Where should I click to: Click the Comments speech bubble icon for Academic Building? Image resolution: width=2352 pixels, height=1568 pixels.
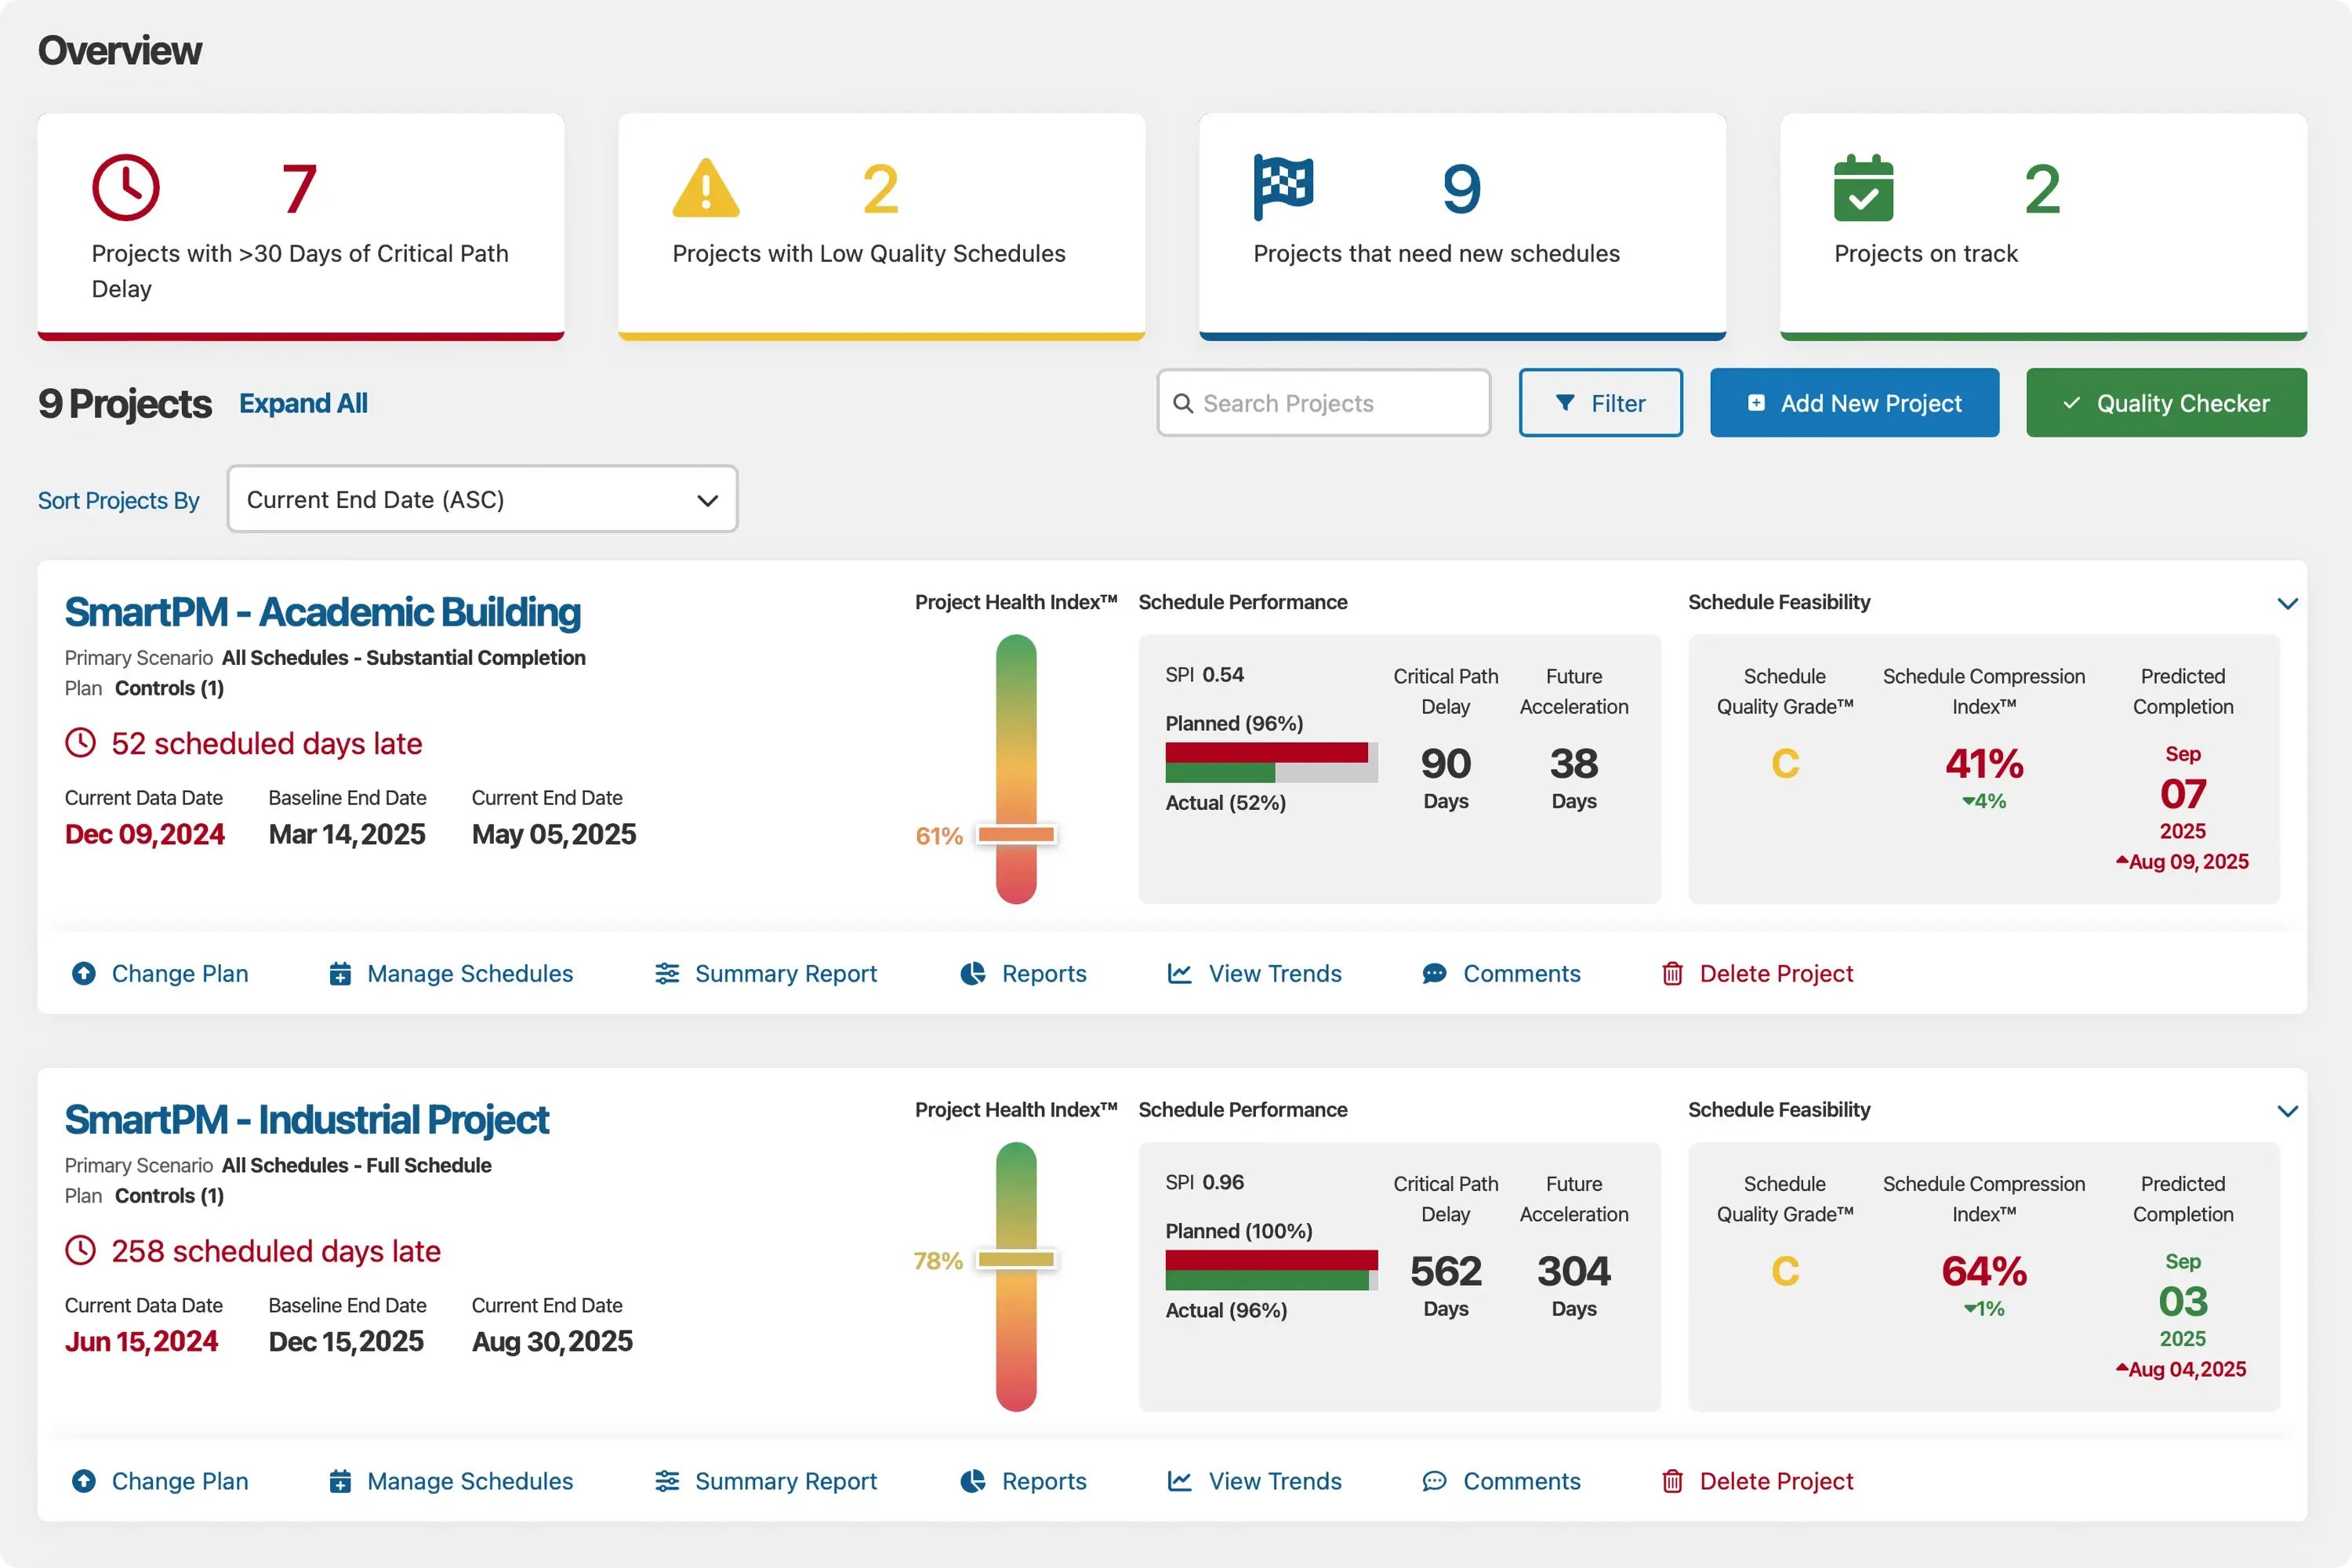[x=1434, y=973]
